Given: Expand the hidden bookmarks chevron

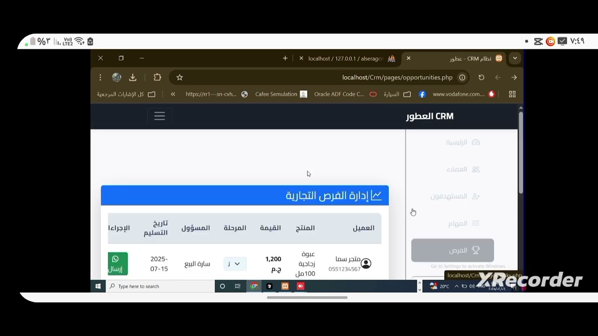Looking at the screenshot, I should pyautogui.click(x=173, y=94).
